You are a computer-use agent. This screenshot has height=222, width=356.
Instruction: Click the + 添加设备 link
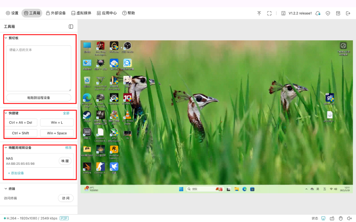tap(16, 173)
